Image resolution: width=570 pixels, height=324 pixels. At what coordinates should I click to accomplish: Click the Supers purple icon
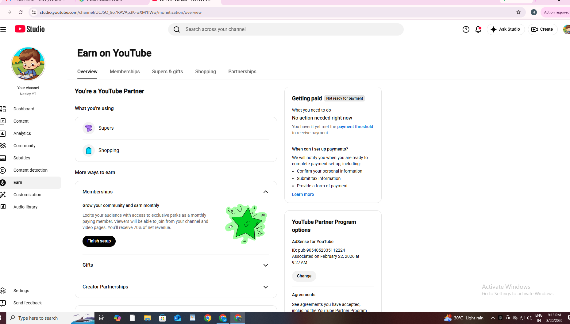[x=89, y=128]
